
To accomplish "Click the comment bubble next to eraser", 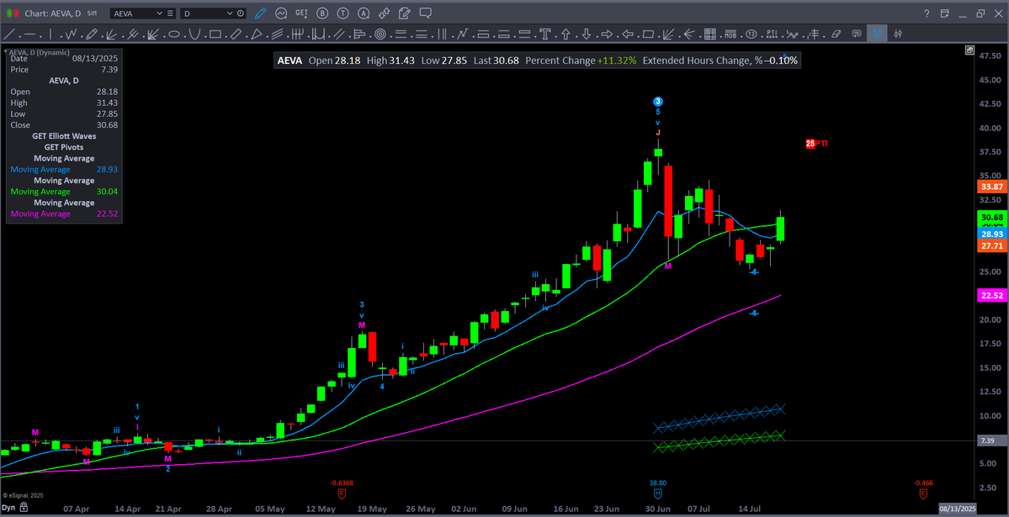I will 857,34.
